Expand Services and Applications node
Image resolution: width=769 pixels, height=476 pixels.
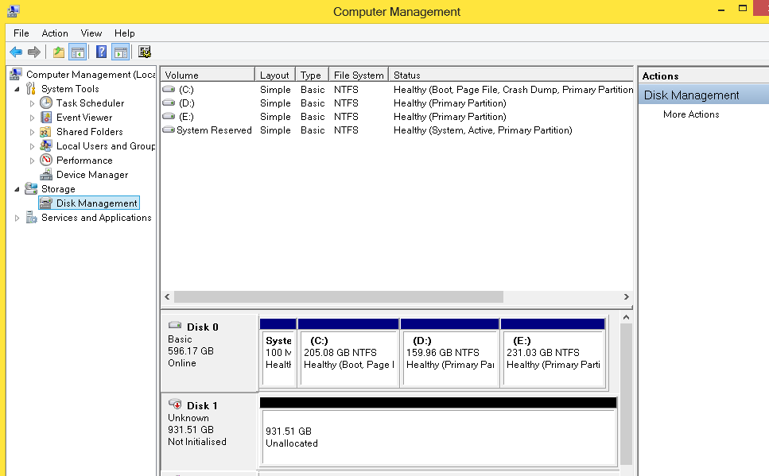[x=17, y=218]
